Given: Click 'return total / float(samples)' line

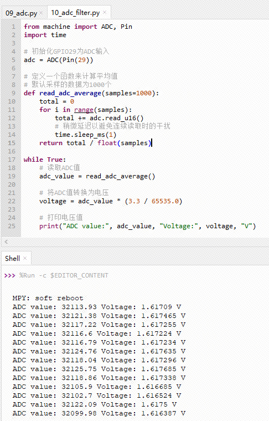Looking at the screenshot, I should [x=95, y=143].
